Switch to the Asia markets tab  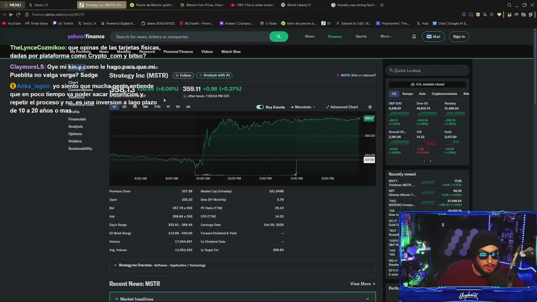coord(422,94)
